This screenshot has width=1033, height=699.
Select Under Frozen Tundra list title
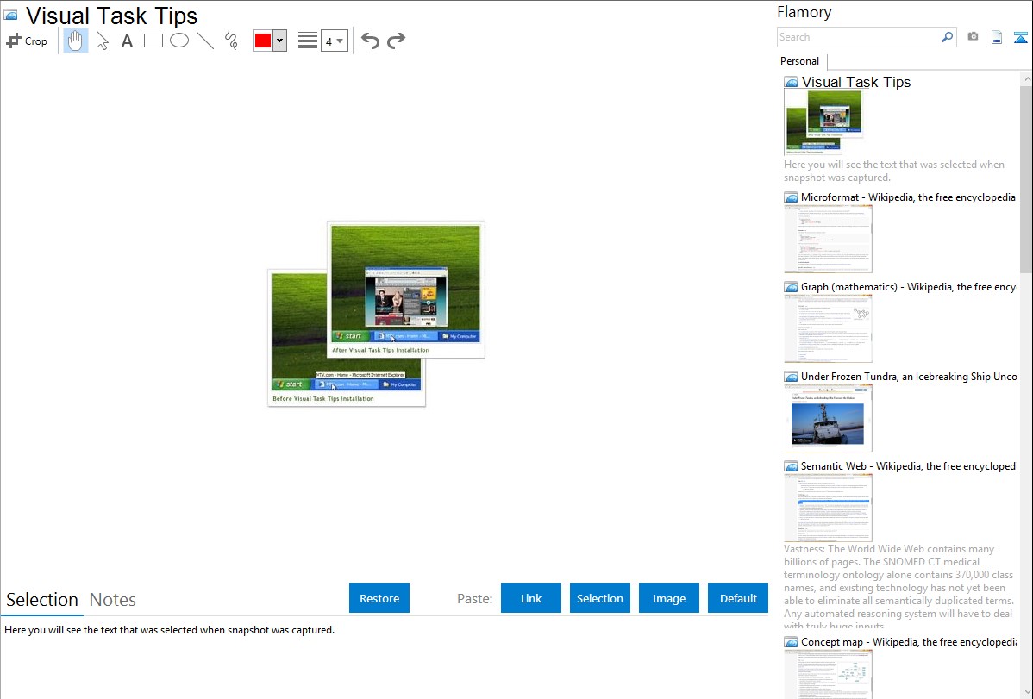pyautogui.click(x=909, y=376)
